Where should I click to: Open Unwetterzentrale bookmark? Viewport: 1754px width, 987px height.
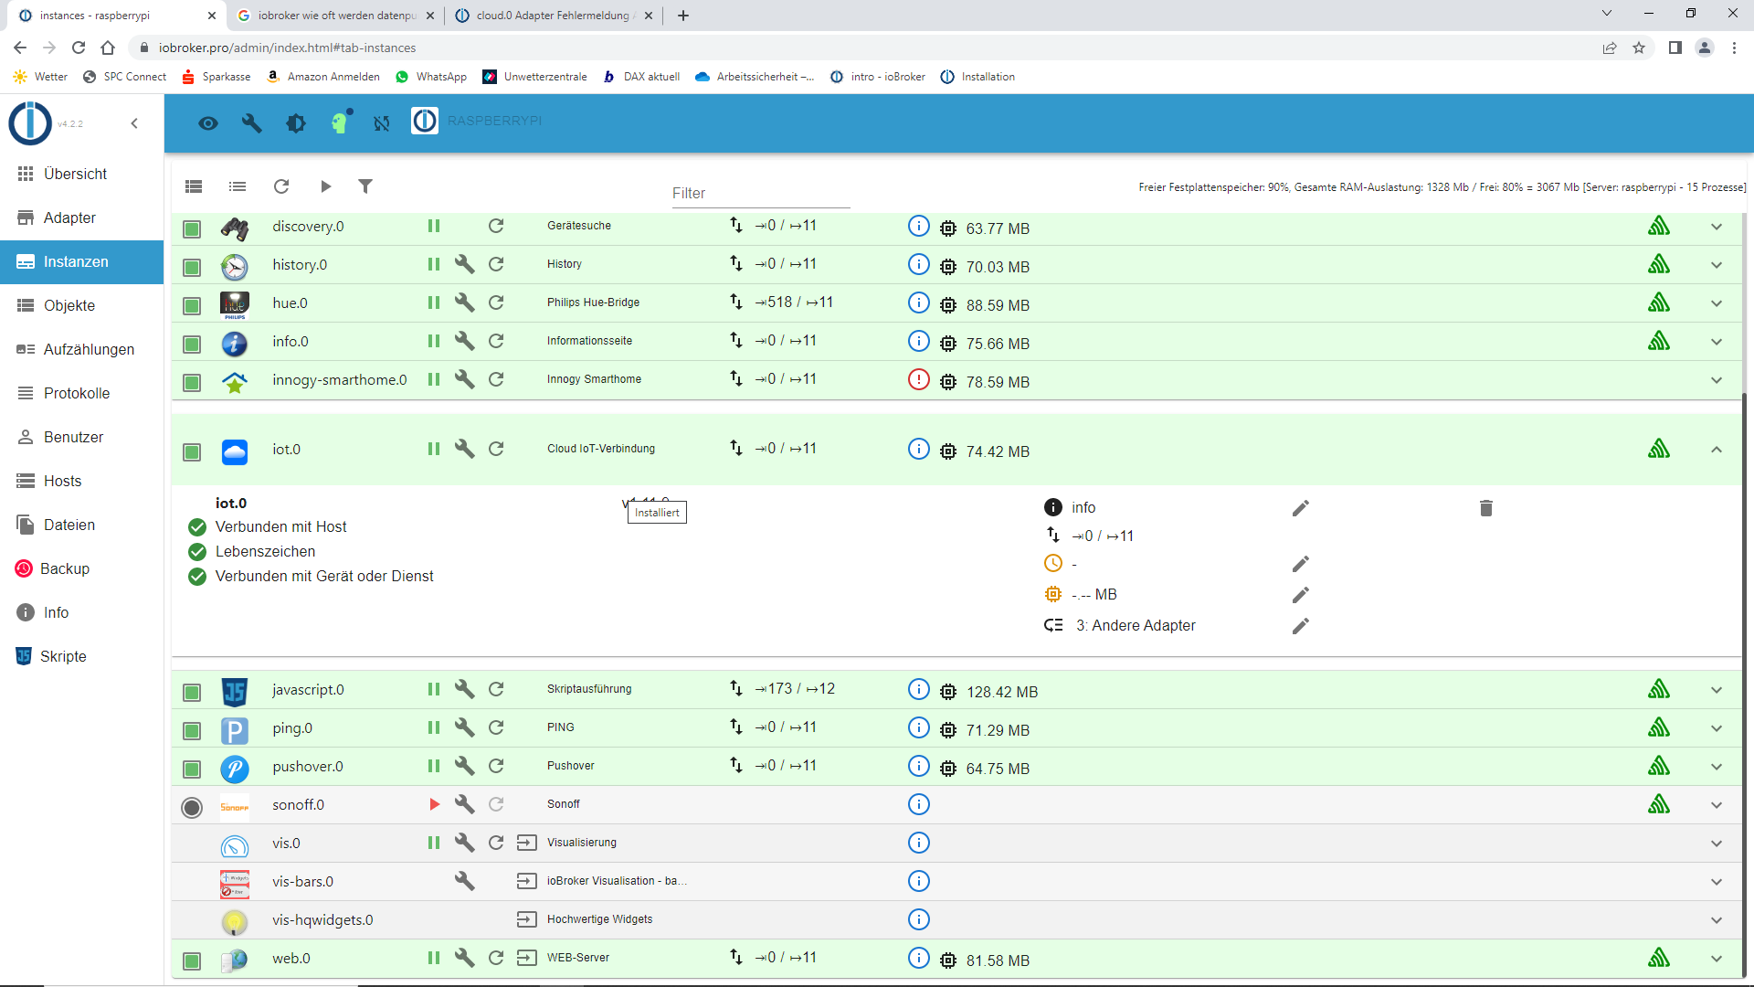click(x=535, y=77)
